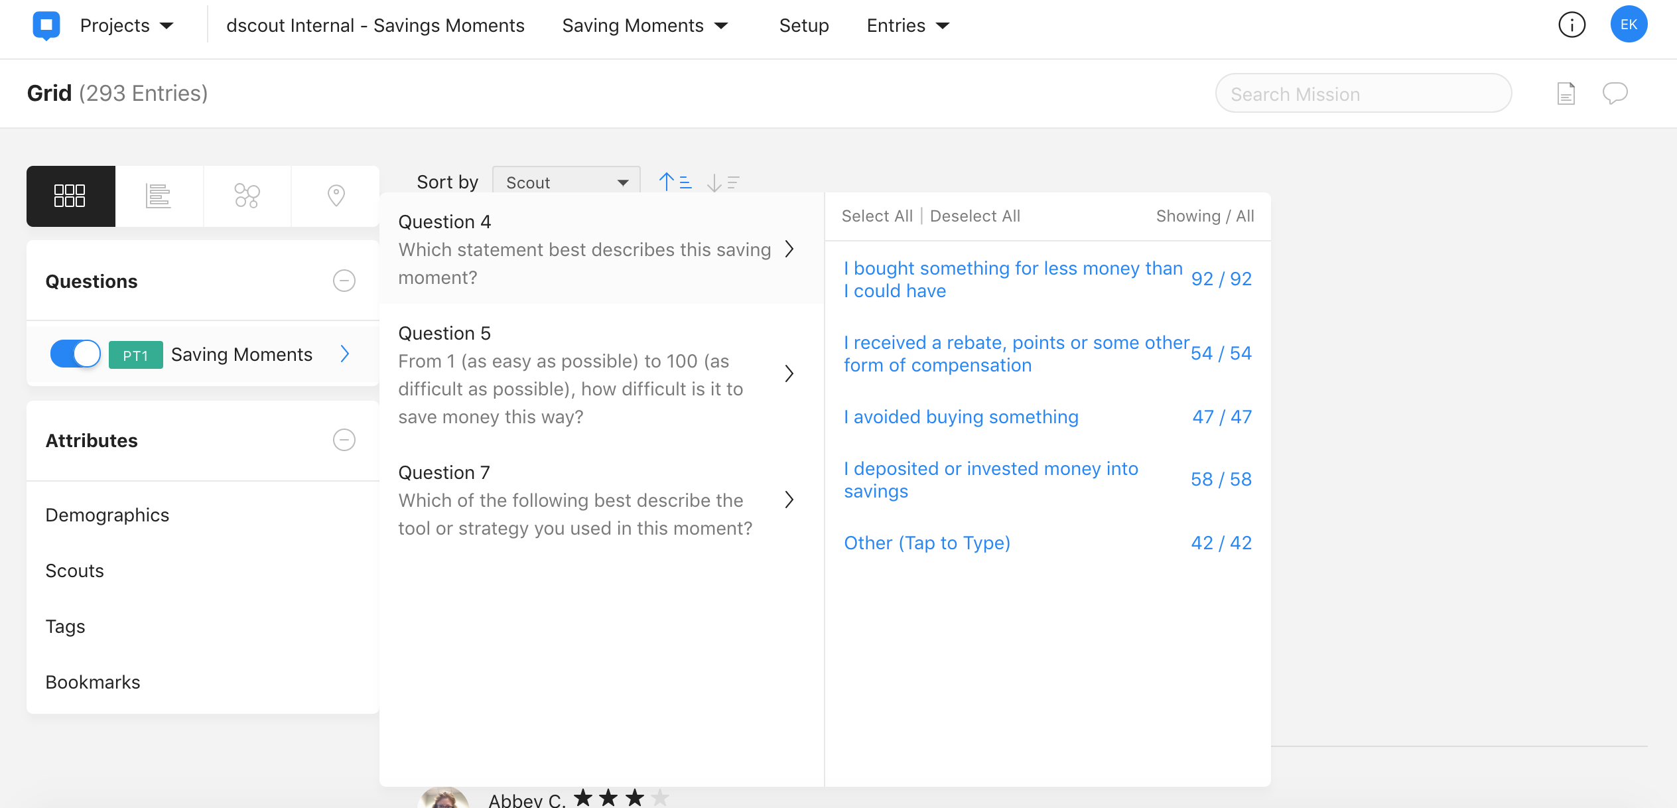Click the PT1 green badge

click(x=135, y=355)
